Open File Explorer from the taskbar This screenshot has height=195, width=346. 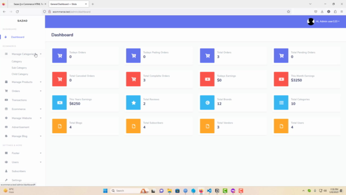tap(169, 191)
